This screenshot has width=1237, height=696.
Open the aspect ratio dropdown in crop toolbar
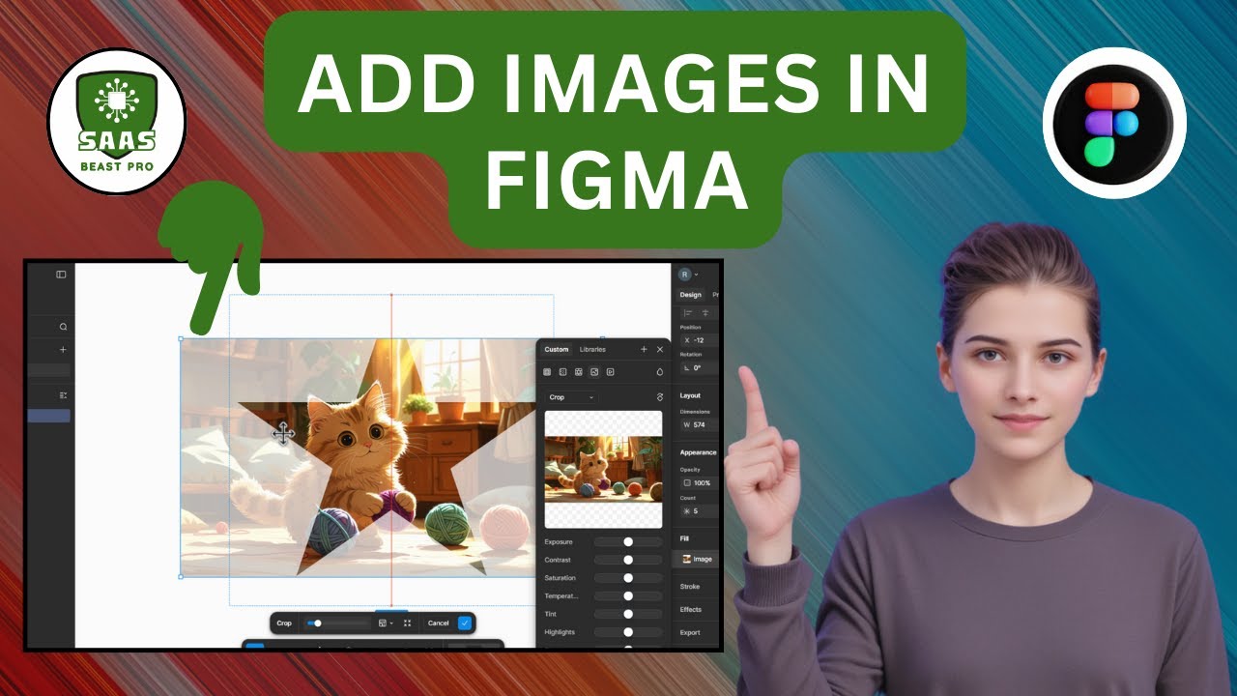pyautogui.click(x=386, y=623)
